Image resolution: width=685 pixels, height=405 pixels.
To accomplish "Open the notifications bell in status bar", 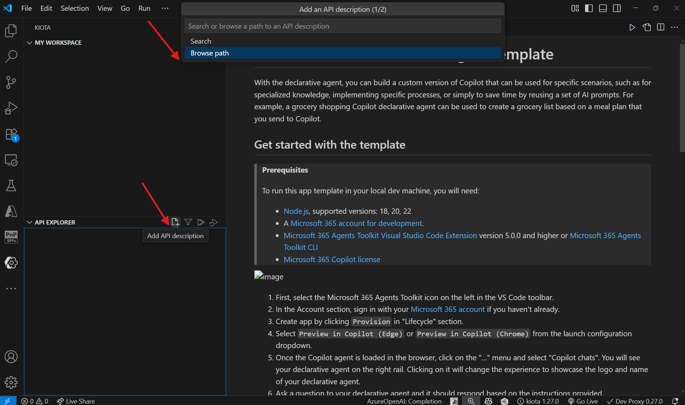I will click(675, 401).
